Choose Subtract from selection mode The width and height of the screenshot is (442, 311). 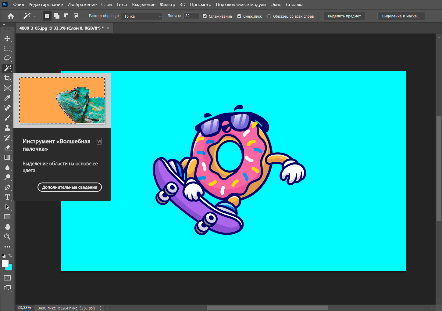[67, 16]
